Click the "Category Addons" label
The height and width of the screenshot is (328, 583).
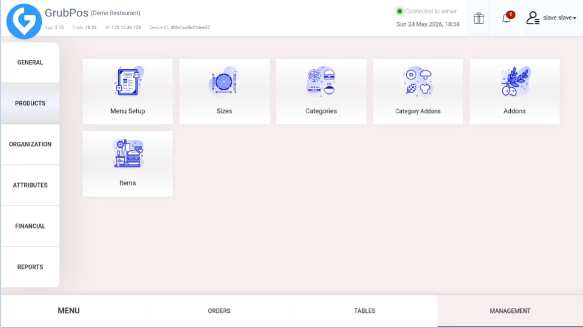418,111
